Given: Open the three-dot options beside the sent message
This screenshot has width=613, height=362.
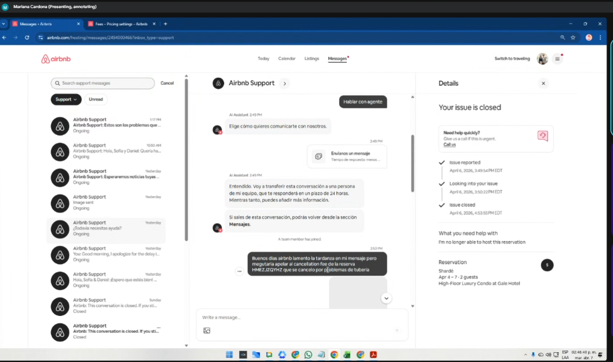Looking at the screenshot, I should click(x=239, y=271).
